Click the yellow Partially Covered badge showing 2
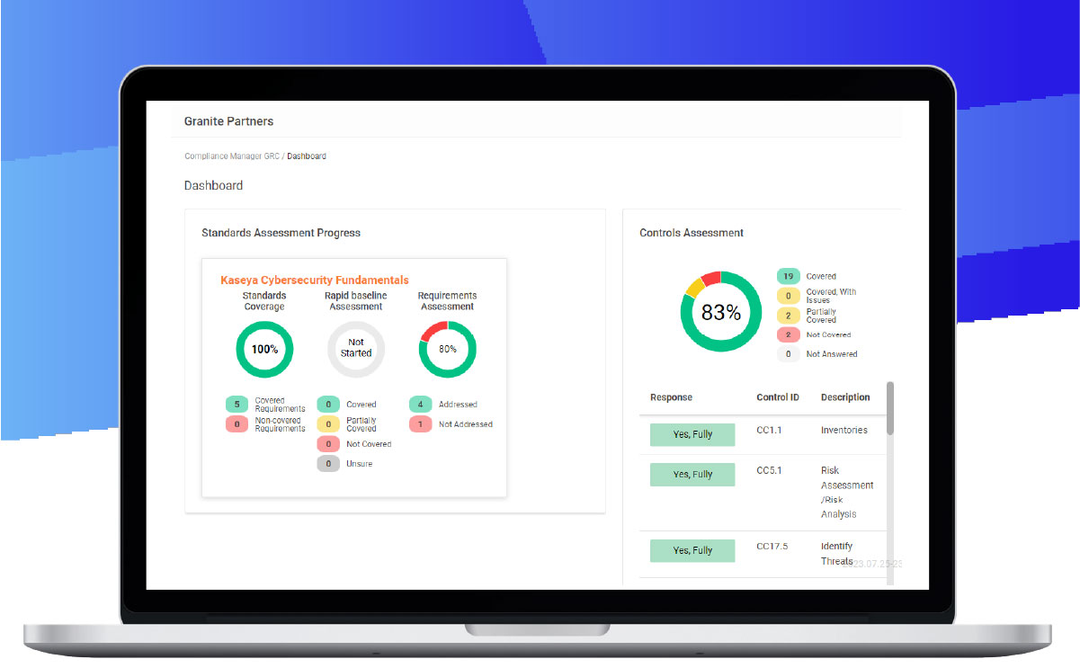1080x668 pixels. click(789, 316)
